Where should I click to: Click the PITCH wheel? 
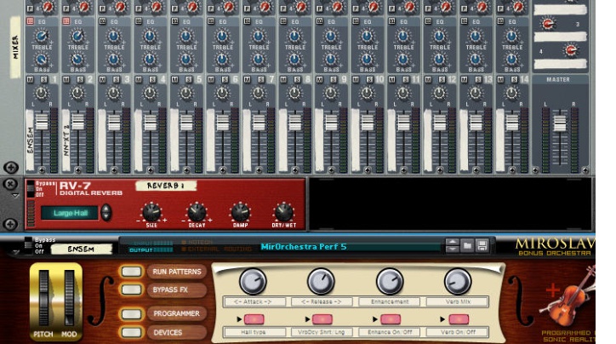click(x=43, y=298)
